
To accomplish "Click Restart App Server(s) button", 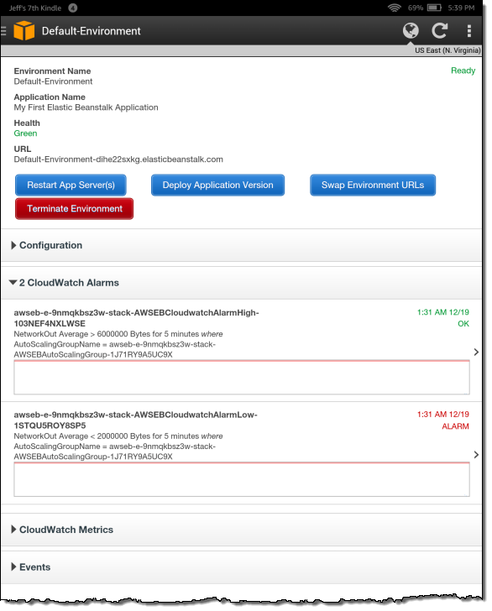I will pos(71,185).
